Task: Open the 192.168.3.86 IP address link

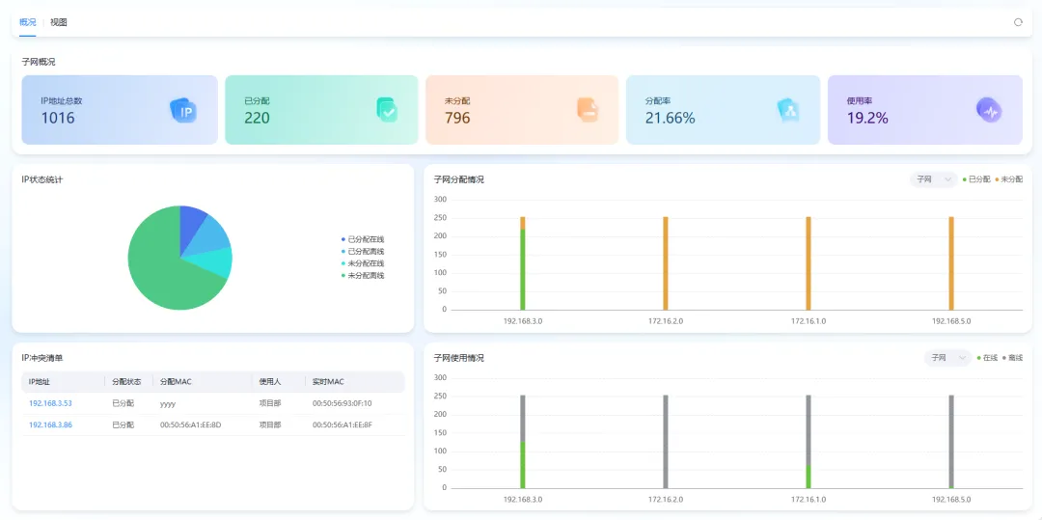Action: pyautogui.click(x=50, y=424)
